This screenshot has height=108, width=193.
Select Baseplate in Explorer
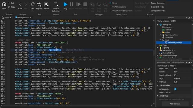click(169, 37)
